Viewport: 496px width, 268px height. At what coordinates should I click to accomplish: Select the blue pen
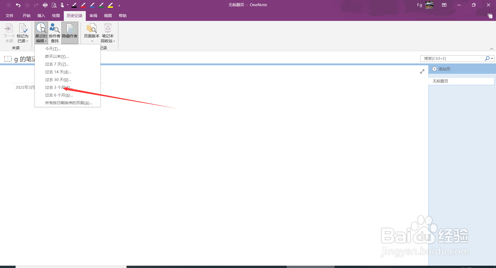pyautogui.click(x=92, y=5)
